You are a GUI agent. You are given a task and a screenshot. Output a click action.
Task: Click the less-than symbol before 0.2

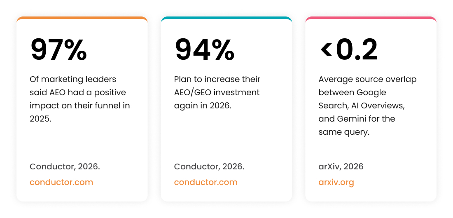pos(327,50)
